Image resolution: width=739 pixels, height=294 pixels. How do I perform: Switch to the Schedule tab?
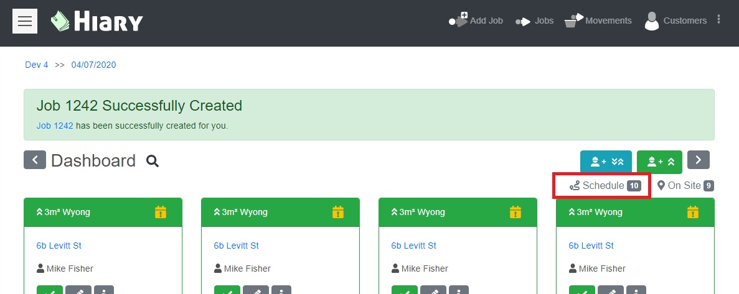point(605,186)
